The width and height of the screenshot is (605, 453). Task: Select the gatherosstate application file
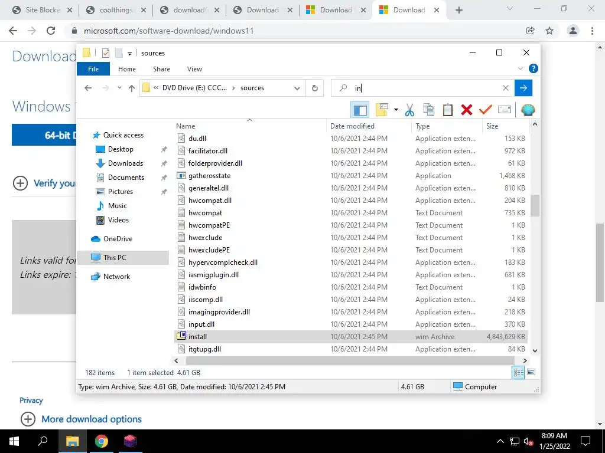pos(351,176)
